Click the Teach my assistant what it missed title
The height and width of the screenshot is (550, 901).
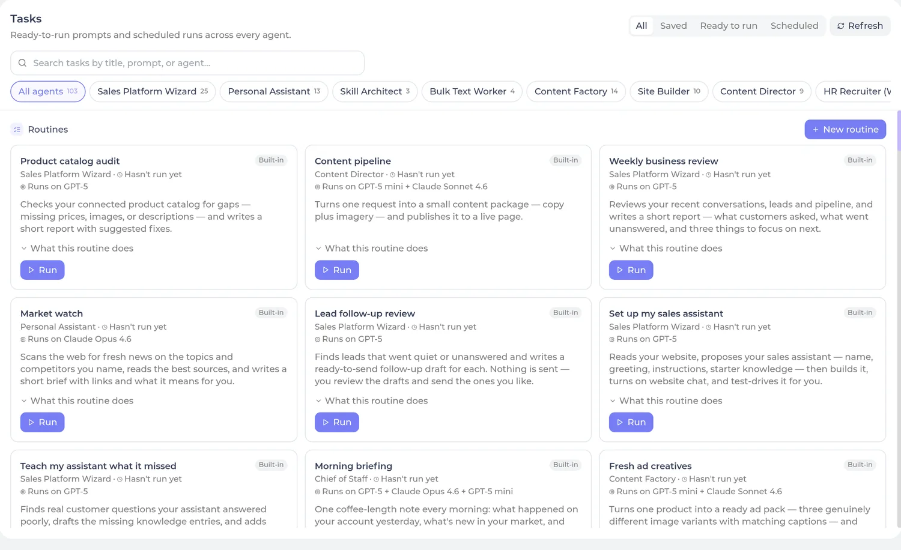click(x=99, y=466)
